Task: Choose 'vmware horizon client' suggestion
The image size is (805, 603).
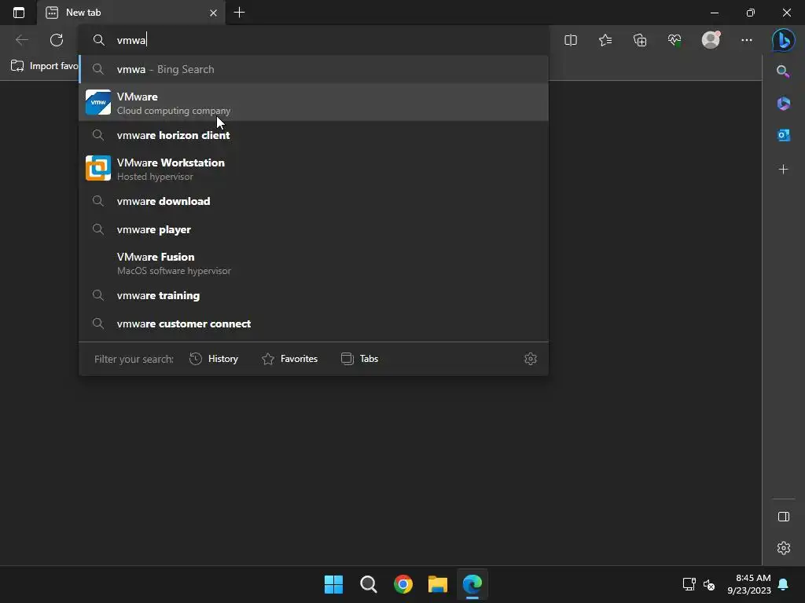Action: (x=314, y=135)
